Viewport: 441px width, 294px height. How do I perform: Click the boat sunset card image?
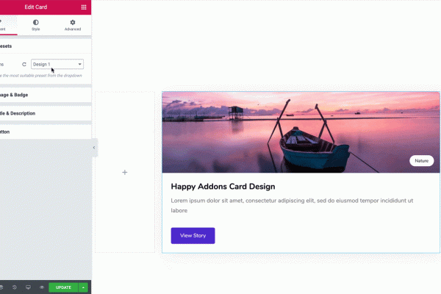tap(301, 132)
